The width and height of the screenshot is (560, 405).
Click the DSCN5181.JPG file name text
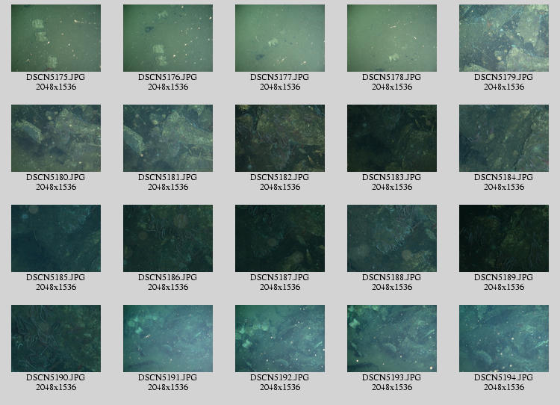[167, 177]
